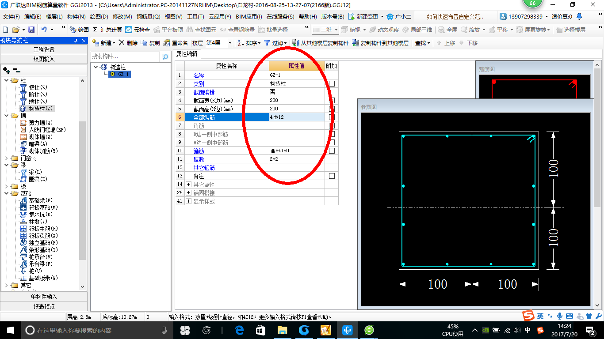This screenshot has width=604, height=339.
Task: Start 云检查 cloud check
Action: click(138, 30)
